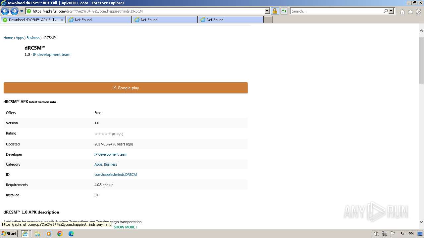Open the Apps category link
Screen dimensions: 424x238
tap(98, 164)
